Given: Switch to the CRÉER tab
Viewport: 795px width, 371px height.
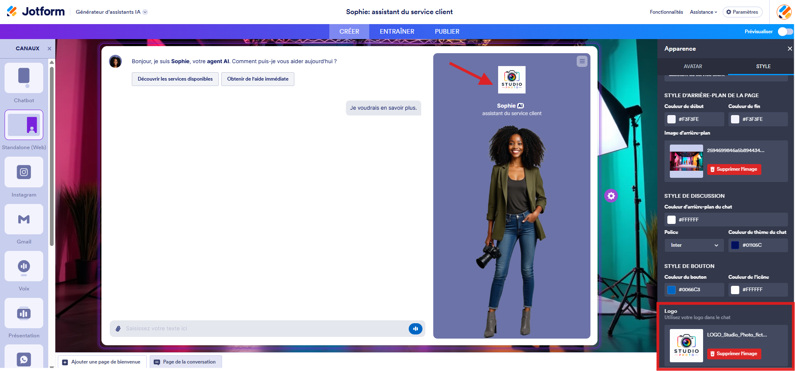Looking at the screenshot, I should point(349,32).
